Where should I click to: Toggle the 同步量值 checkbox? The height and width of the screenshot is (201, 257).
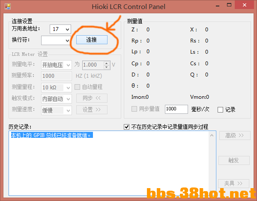(x=134, y=109)
